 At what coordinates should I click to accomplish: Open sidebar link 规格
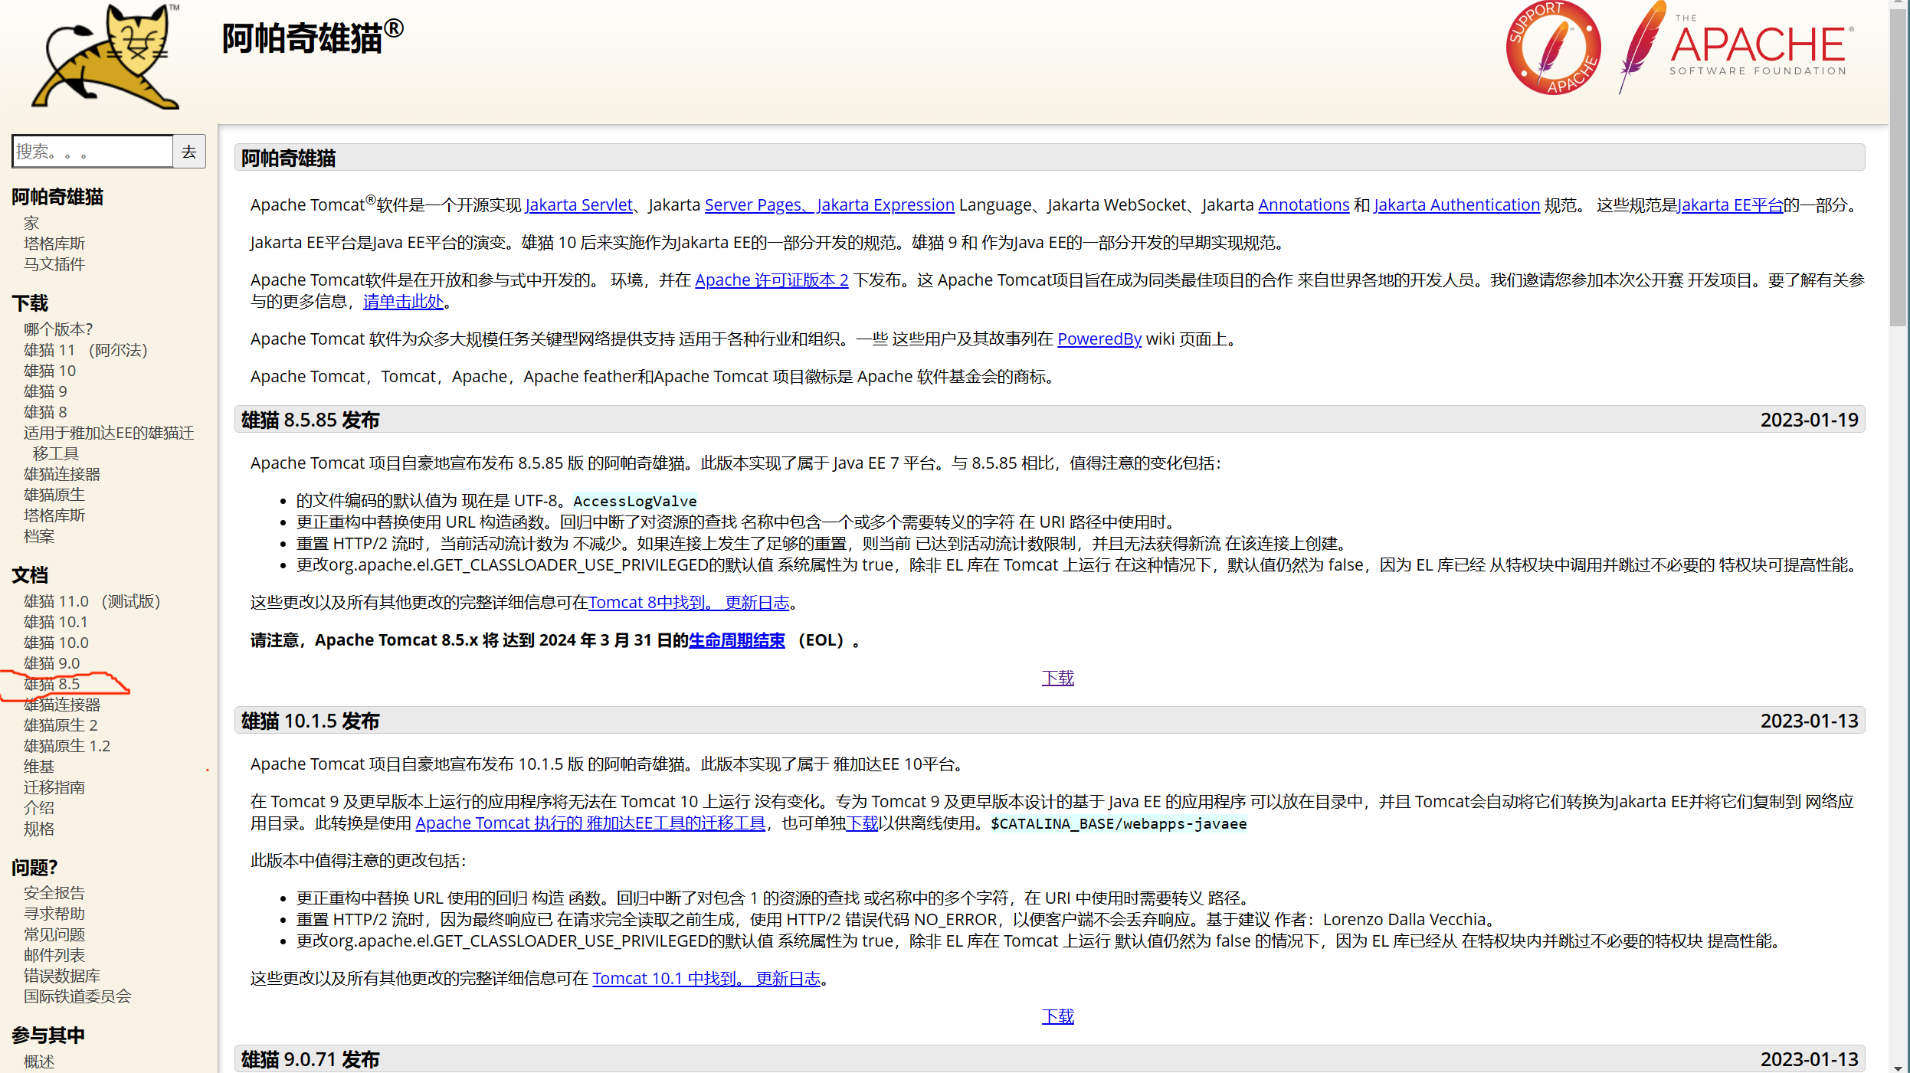pyautogui.click(x=39, y=829)
